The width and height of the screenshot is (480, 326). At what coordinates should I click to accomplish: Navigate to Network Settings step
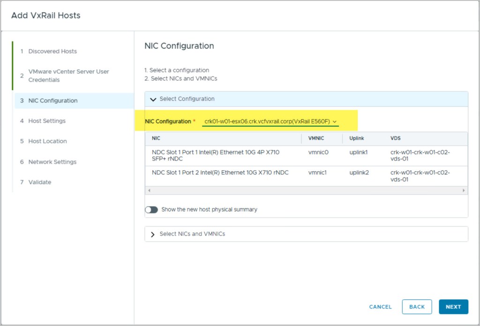coord(52,162)
